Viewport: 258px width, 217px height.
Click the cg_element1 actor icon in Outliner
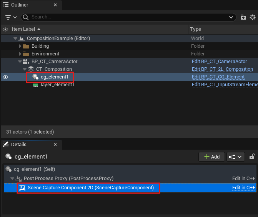coord(35,77)
